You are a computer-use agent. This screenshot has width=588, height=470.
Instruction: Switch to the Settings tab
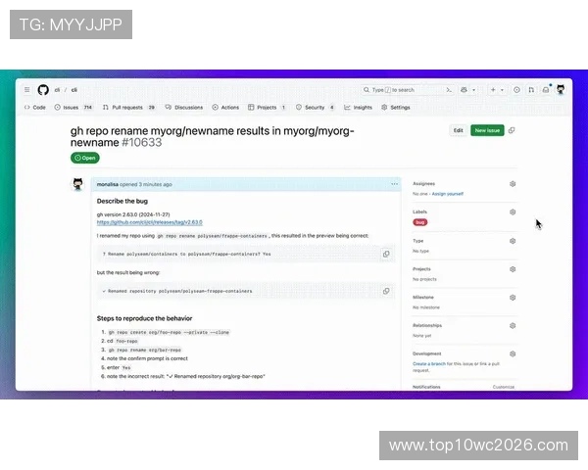click(396, 108)
